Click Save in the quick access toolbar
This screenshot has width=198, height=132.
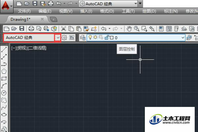coord(35,3)
